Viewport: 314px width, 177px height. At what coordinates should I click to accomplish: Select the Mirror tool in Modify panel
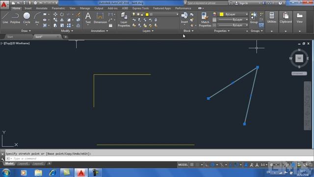[62, 20]
